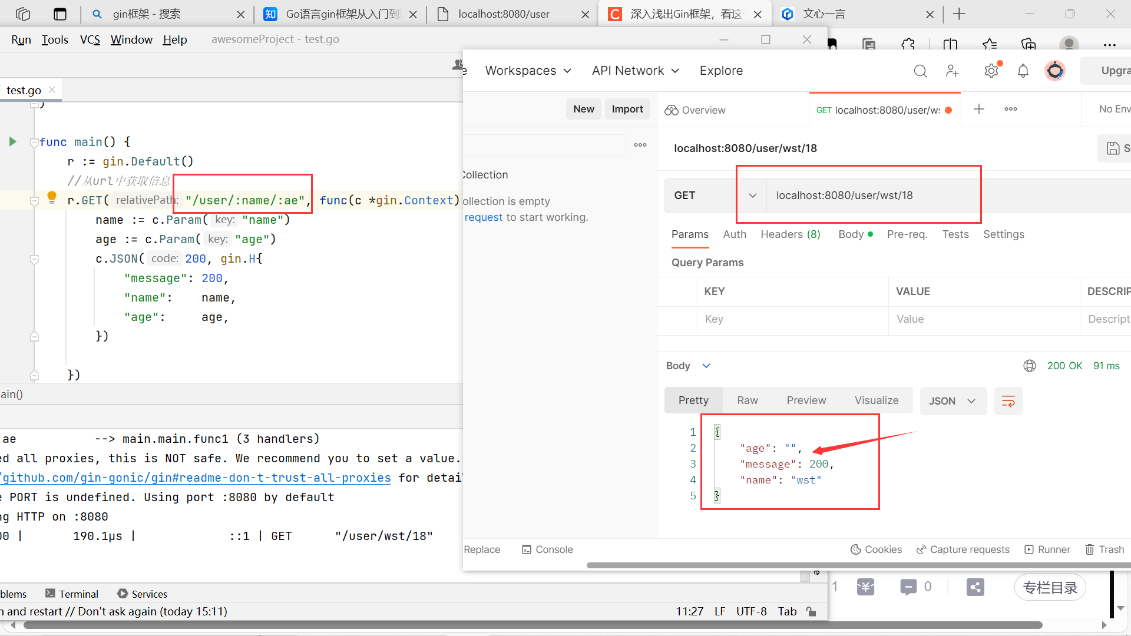This screenshot has height=636, width=1131.
Task: Click the network globe icon near 200 OK
Action: click(1030, 366)
